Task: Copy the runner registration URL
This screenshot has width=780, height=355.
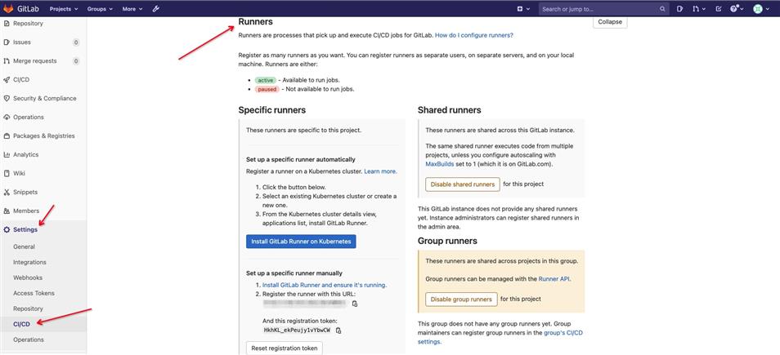Action: pyautogui.click(x=355, y=304)
